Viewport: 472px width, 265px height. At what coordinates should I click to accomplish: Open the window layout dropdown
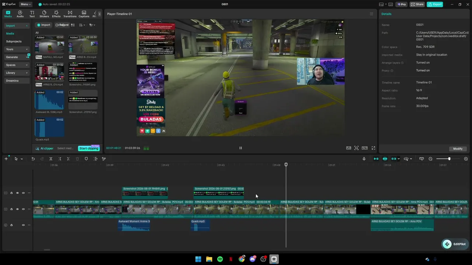(383, 4)
